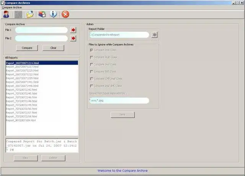Click the Welcome to the Compare Archive status text
Viewport: 245px width, 176px height.
(122, 171)
